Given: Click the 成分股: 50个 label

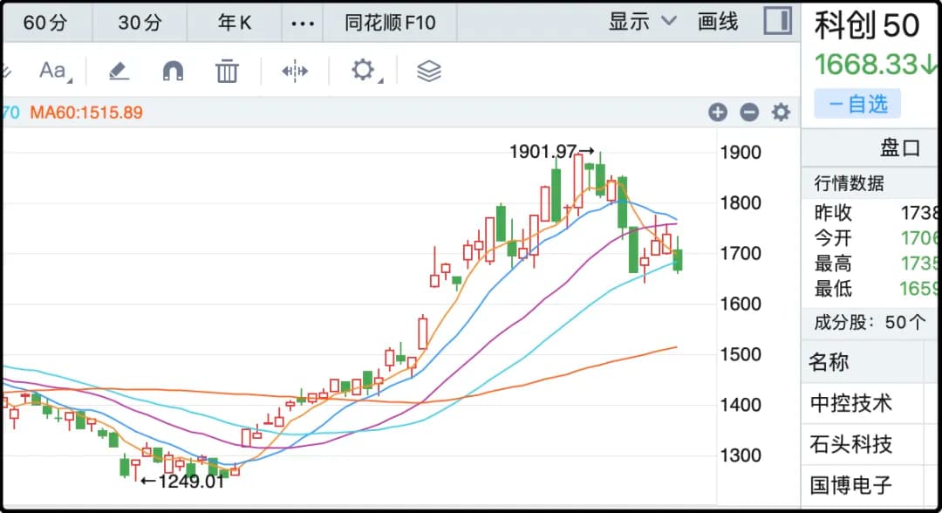Looking at the screenshot, I should 870,322.
